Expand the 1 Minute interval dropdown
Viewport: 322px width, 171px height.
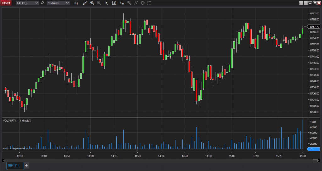pyautogui.click(x=68, y=3)
